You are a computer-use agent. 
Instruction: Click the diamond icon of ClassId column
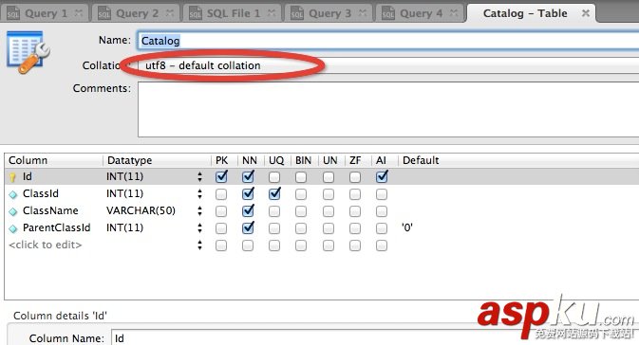(13, 194)
